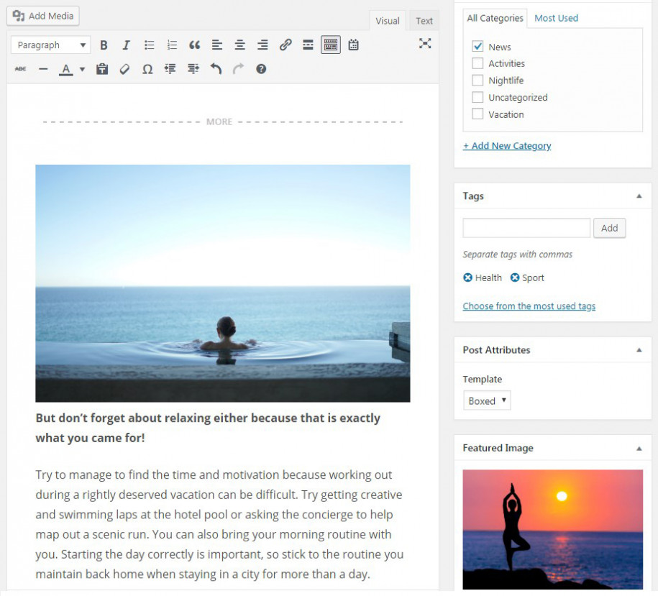Insert a special character
This screenshot has height=596, width=658.
click(x=147, y=68)
